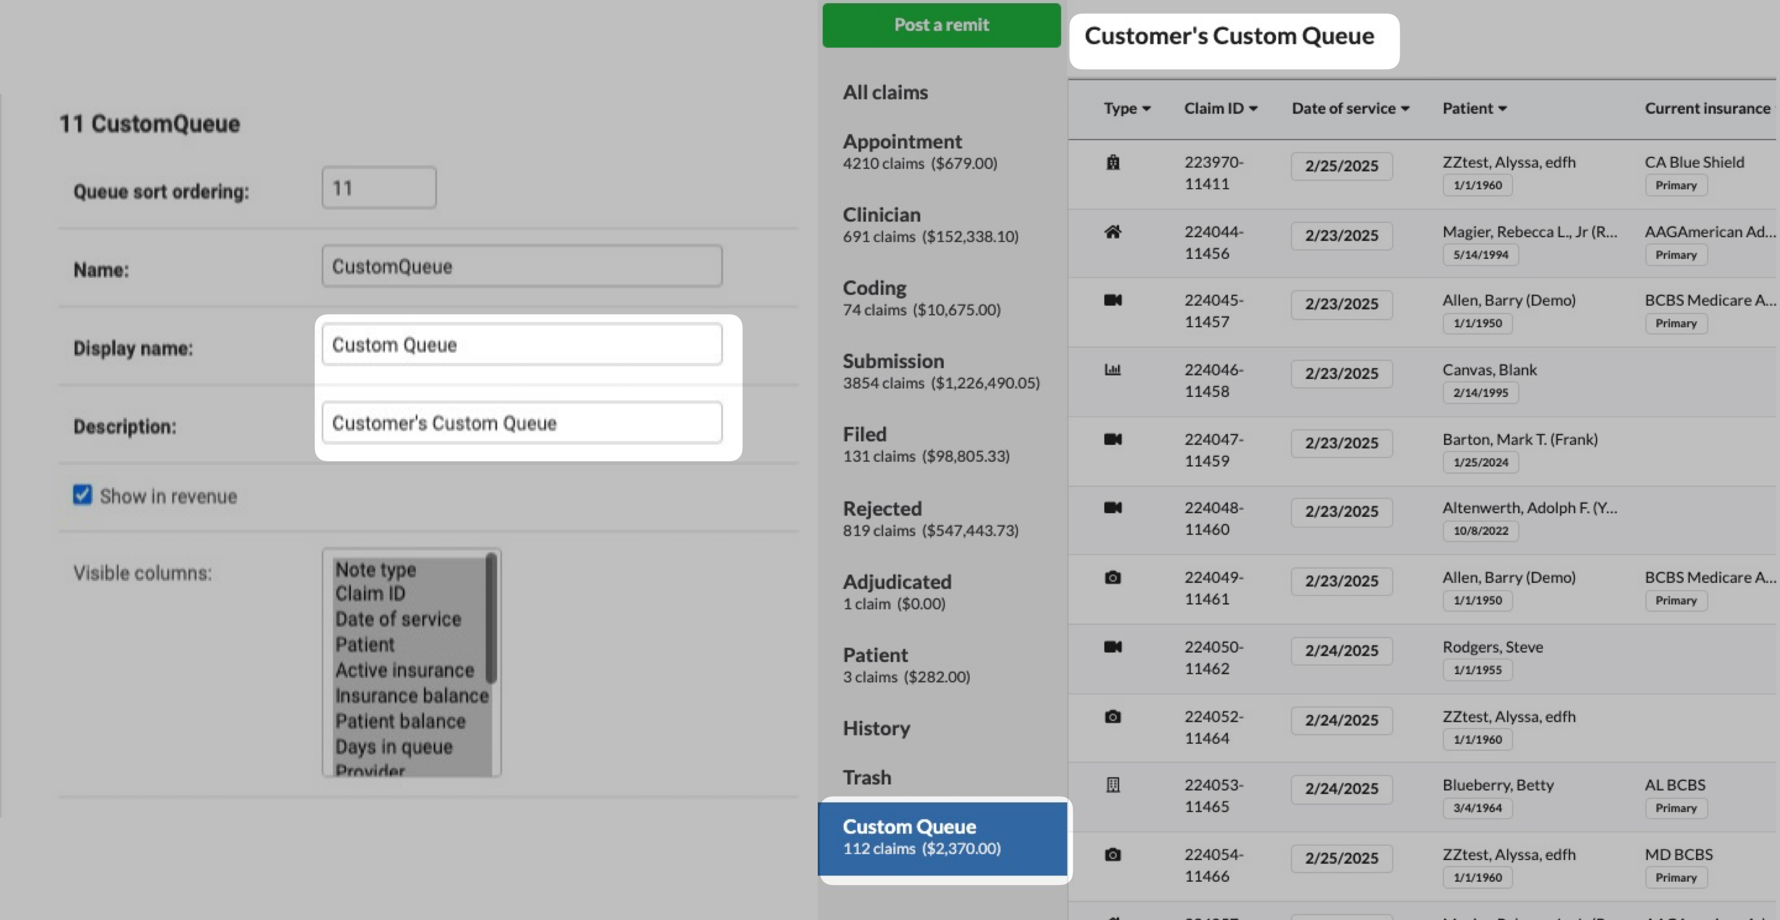Click camera icon for claim 224054-11466
Viewport: 1780px width, 920px height.
pyautogui.click(x=1112, y=855)
